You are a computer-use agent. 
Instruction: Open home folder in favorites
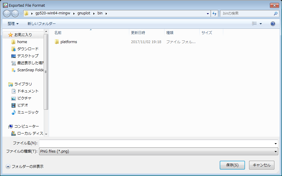click(22, 42)
